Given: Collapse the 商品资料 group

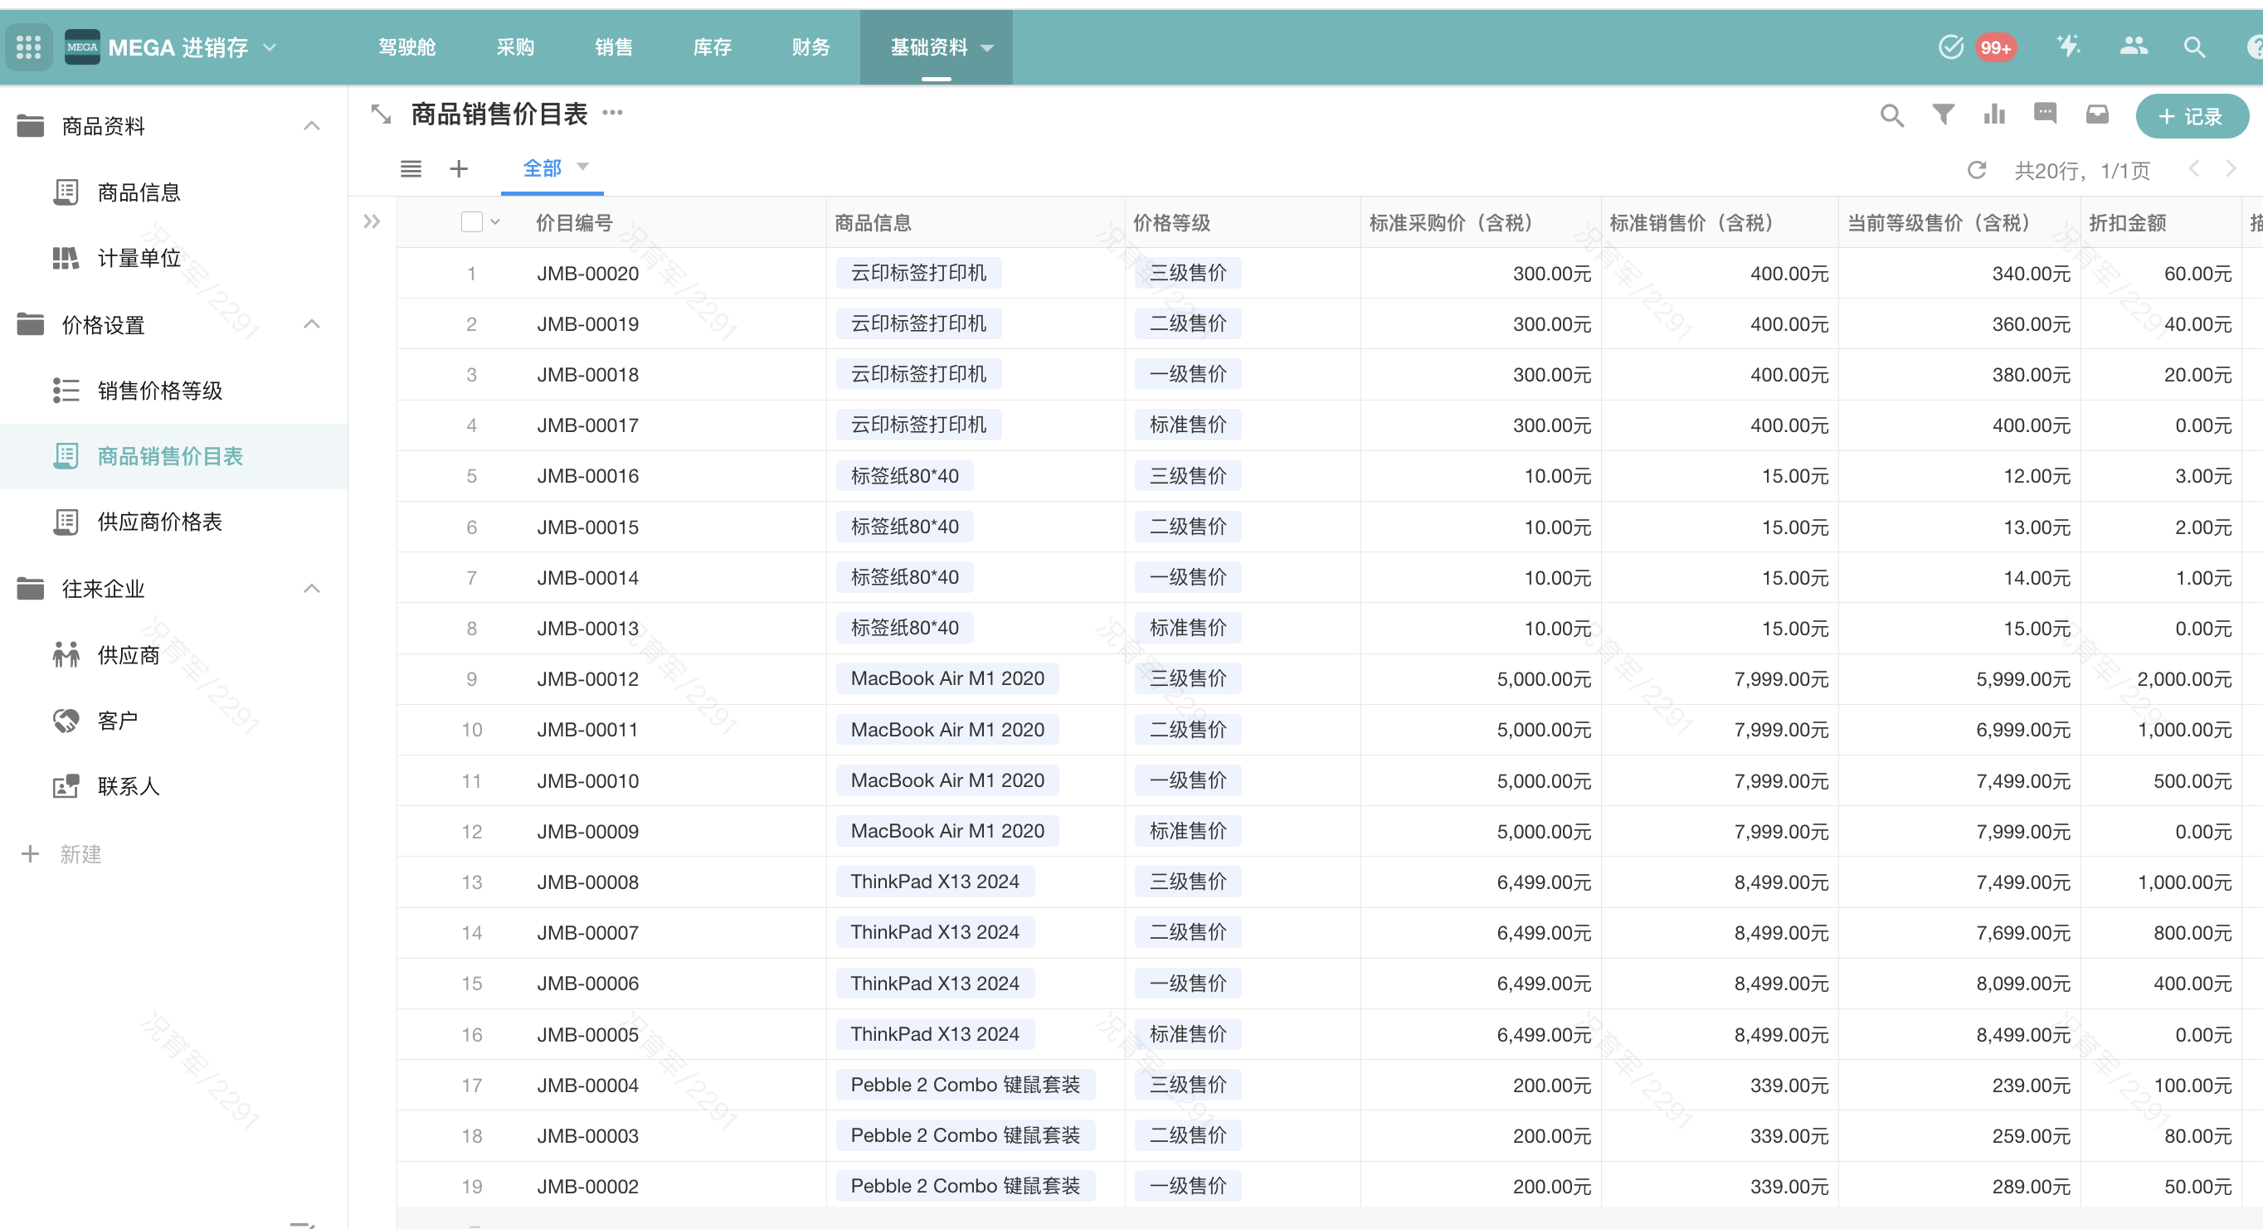Looking at the screenshot, I should click(312, 127).
